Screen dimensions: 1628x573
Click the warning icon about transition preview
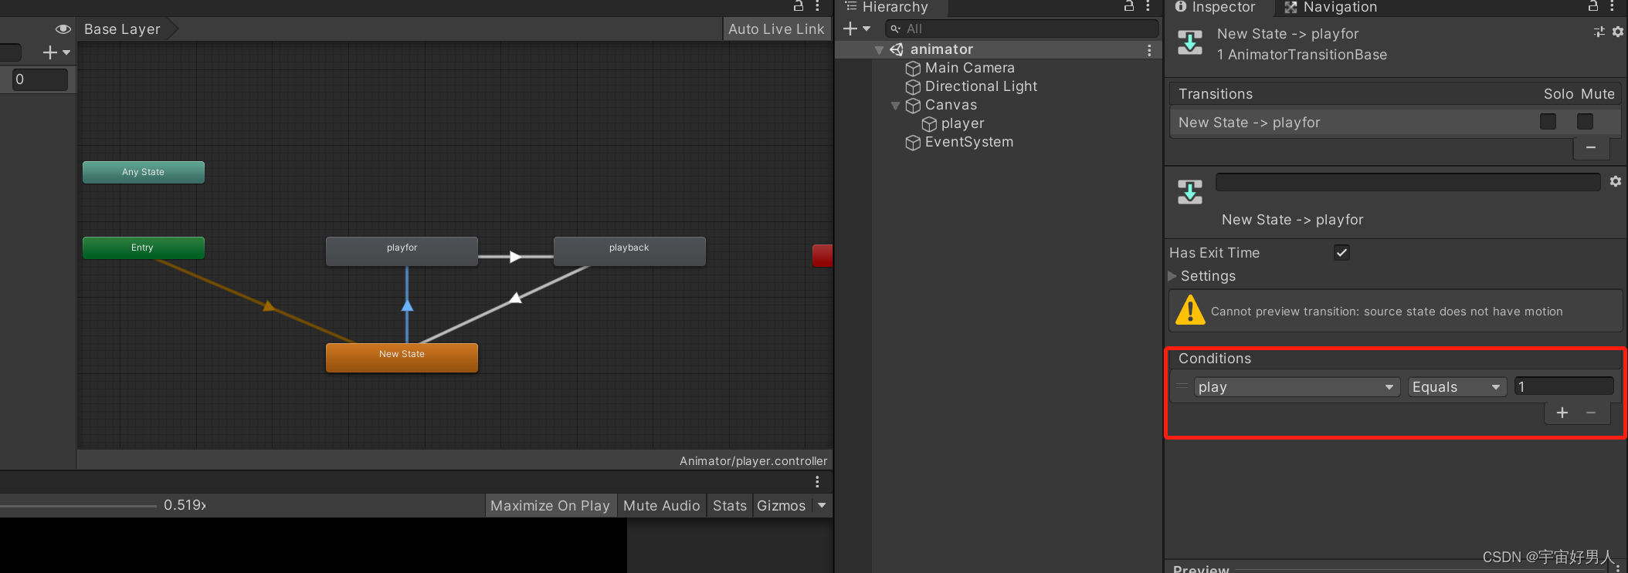(x=1190, y=310)
